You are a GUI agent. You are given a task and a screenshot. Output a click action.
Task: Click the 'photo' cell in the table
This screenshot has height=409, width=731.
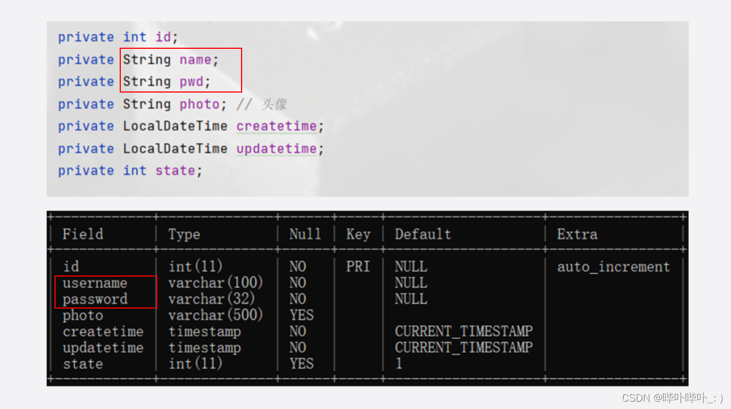(x=83, y=315)
